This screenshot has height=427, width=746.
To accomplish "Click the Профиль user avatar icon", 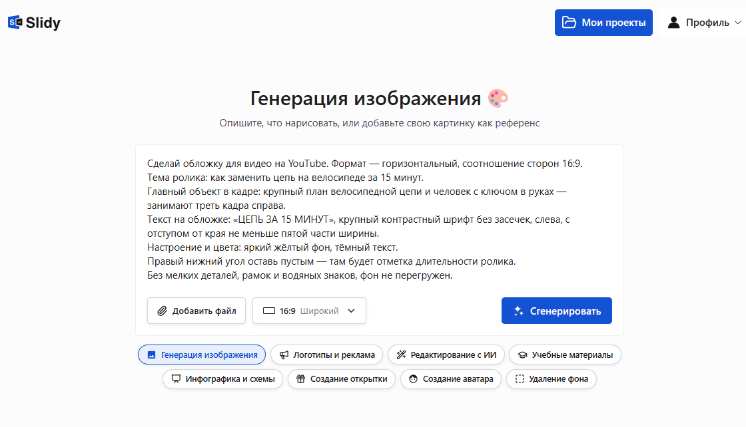I will (x=673, y=23).
